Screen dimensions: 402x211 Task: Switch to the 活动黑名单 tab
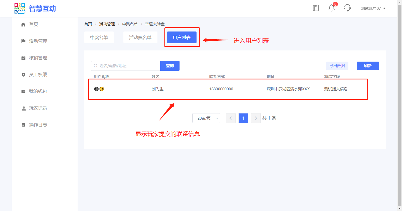(140, 37)
